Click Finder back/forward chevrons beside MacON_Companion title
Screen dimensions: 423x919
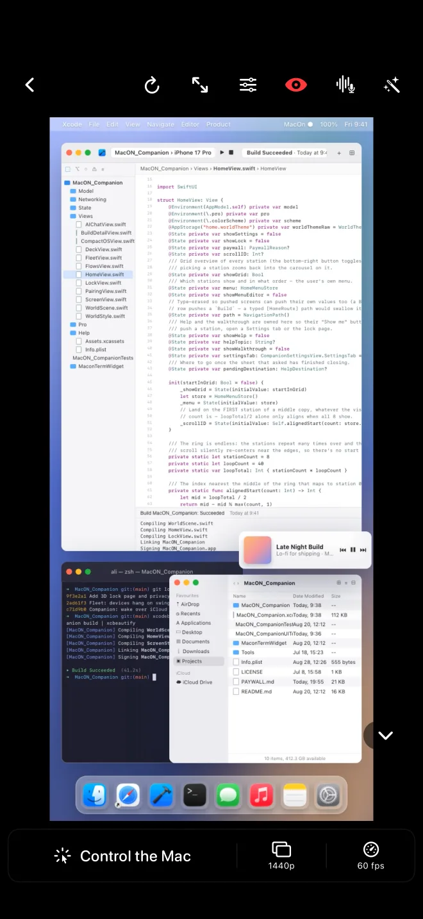236,583
